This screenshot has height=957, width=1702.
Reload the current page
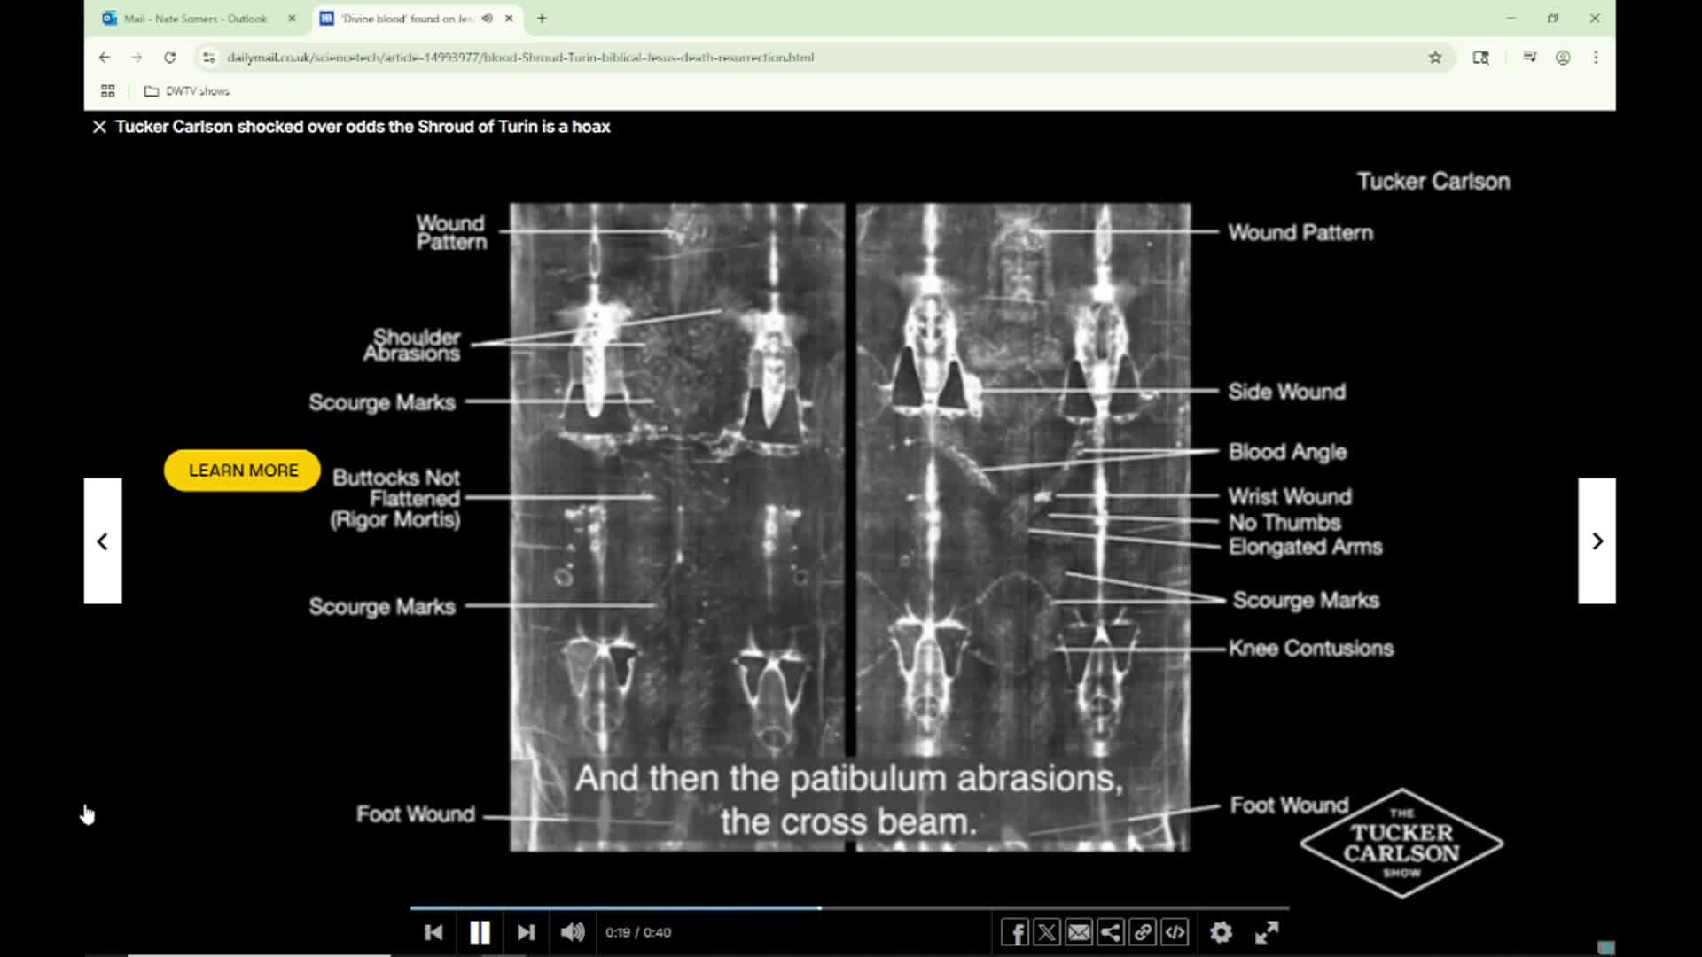click(169, 58)
